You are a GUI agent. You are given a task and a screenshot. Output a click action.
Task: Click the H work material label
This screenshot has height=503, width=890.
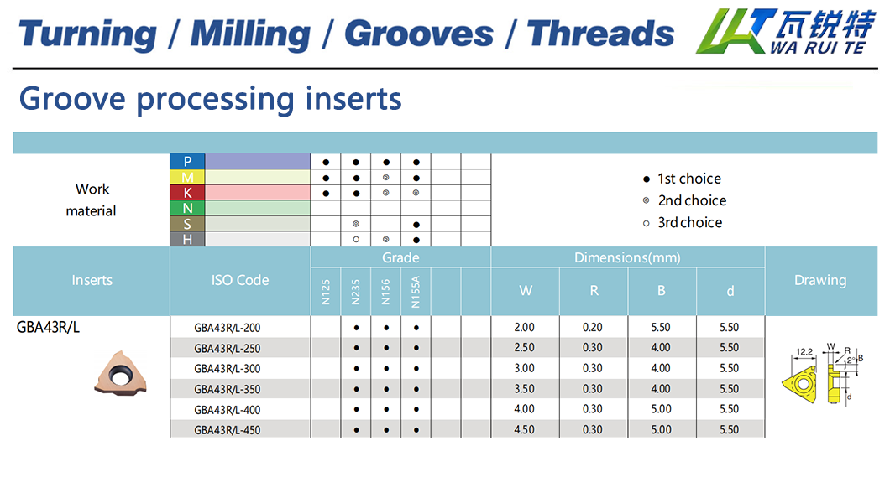click(x=187, y=239)
